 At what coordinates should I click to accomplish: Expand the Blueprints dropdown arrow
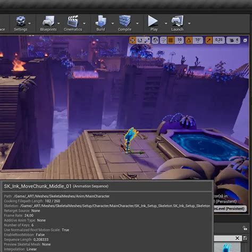click(58, 23)
